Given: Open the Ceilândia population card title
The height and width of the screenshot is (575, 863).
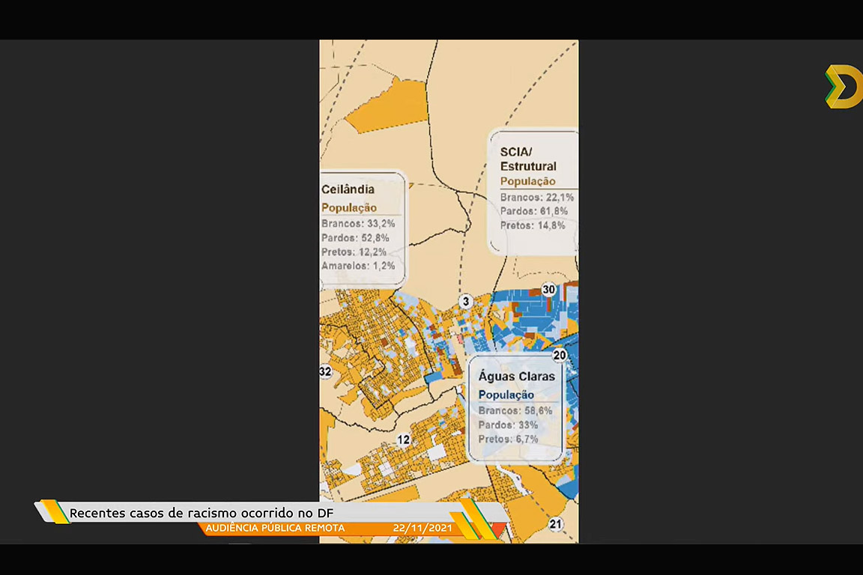Looking at the screenshot, I should click(348, 189).
